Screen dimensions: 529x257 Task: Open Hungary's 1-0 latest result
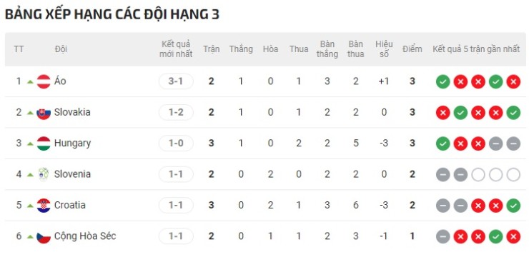pos(176,143)
